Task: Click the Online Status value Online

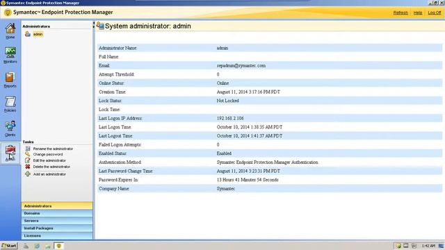Action: 222,83
